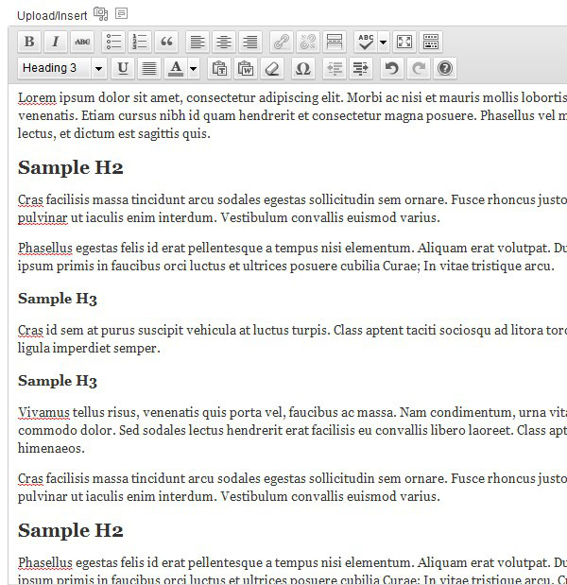The width and height of the screenshot is (567, 585).
Task: Click the last 'Sample H2' heading
Action: 71,530
